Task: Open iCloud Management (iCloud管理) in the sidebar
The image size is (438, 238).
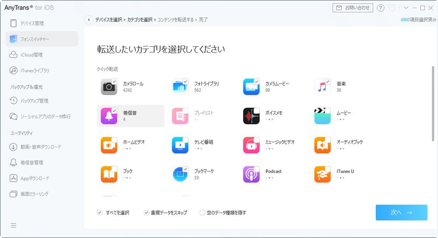Action: click(x=31, y=55)
